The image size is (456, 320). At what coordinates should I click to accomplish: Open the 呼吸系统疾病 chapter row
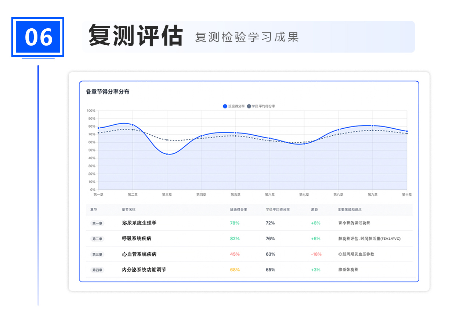pyautogui.click(x=137, y=238)
